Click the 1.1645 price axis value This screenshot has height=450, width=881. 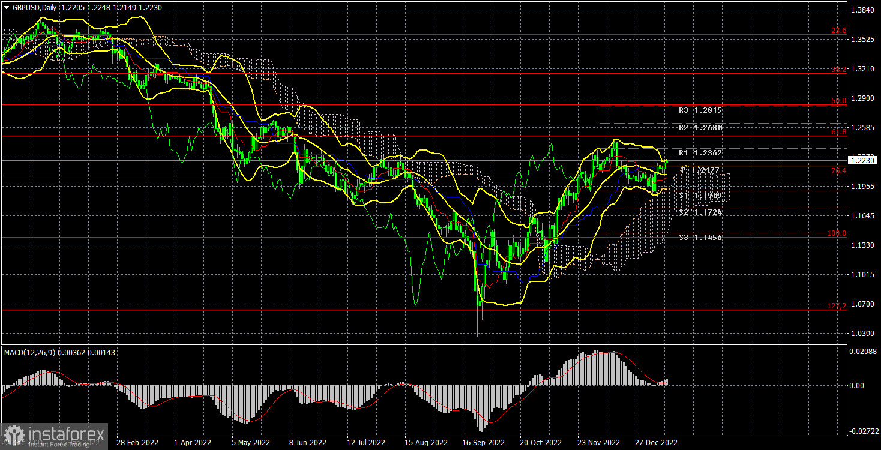pyautogui.click(x=863, y=216)
